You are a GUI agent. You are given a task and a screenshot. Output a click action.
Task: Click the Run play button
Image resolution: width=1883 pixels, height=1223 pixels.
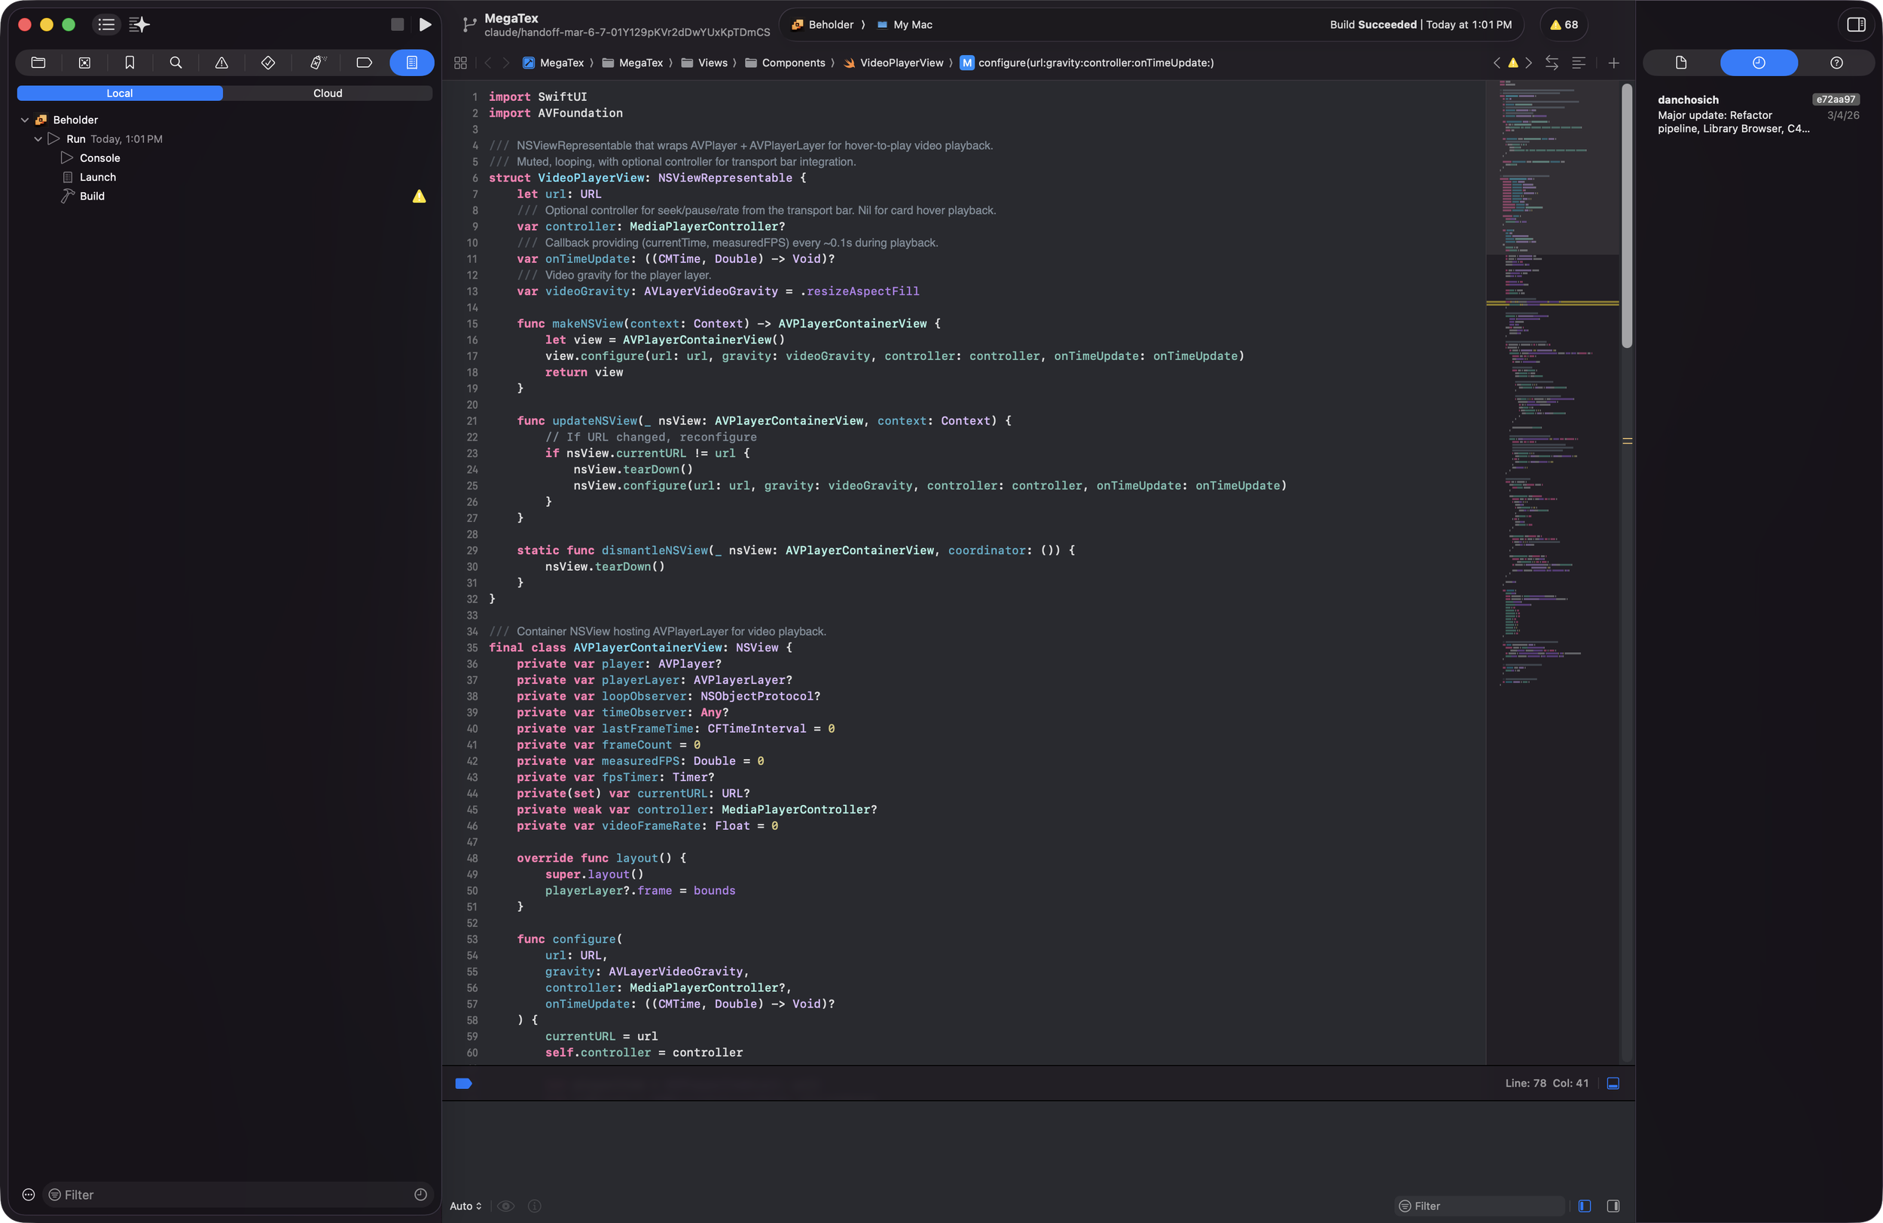[x=425, y=25]
